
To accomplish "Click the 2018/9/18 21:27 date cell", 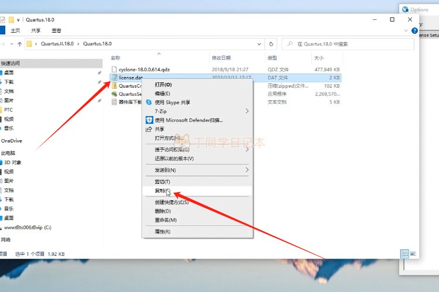I will pyautogui.click(x=230, y=69).
